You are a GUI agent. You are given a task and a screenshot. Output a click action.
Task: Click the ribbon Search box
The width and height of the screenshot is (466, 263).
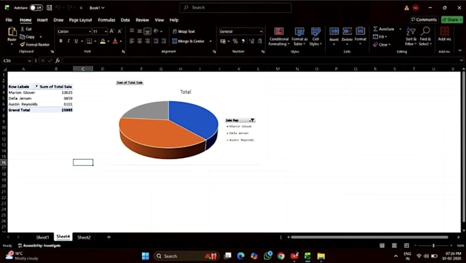(x=235, y=8)
